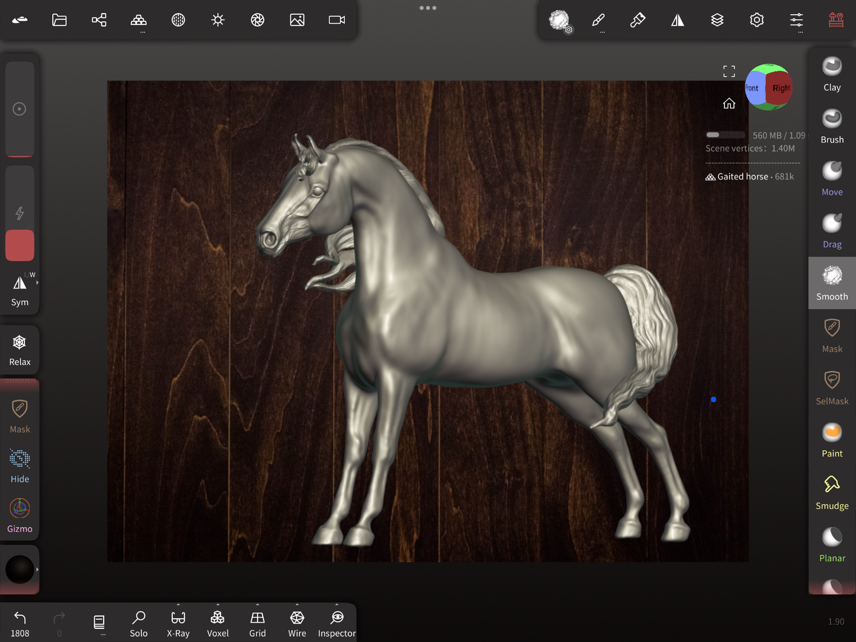Tap the red color swatch
Viewport: 856px width, 642px height.
[20, 245]
